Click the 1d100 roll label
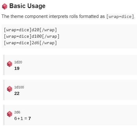 [19, 87]
